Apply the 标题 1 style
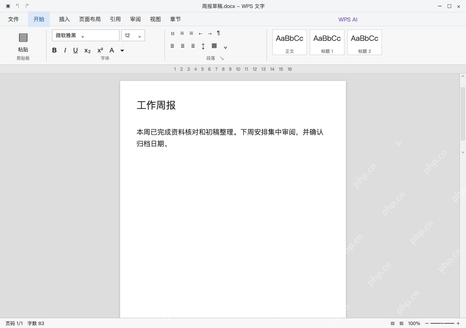The width and height of the screenshot is (466, 328). point(327,42)
